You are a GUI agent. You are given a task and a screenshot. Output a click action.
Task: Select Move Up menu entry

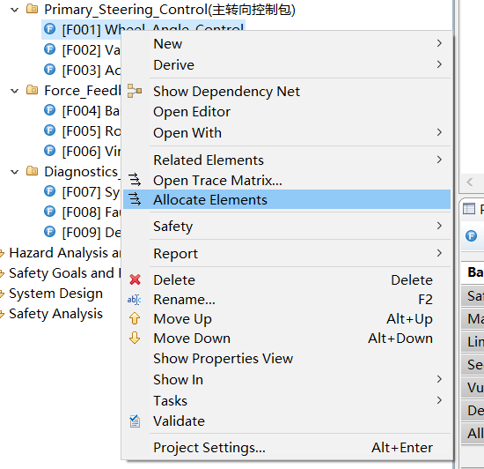287,319
